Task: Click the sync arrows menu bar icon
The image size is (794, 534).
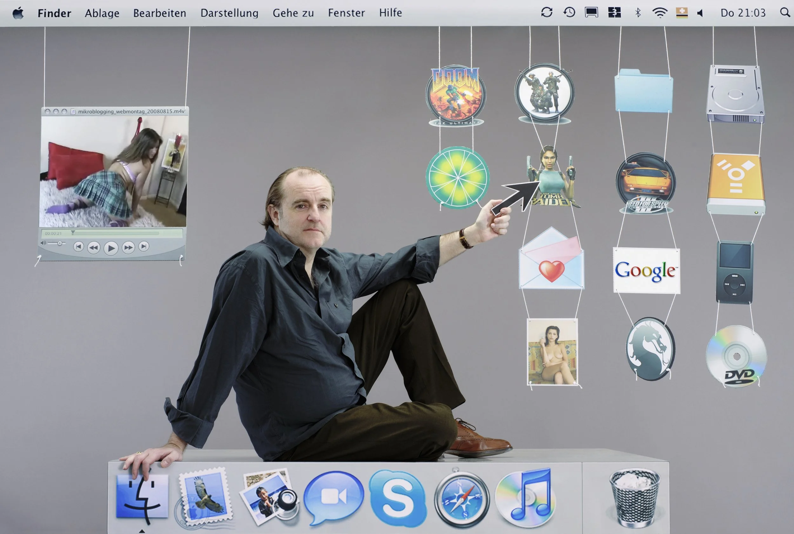Action: (x=547, y=13)
